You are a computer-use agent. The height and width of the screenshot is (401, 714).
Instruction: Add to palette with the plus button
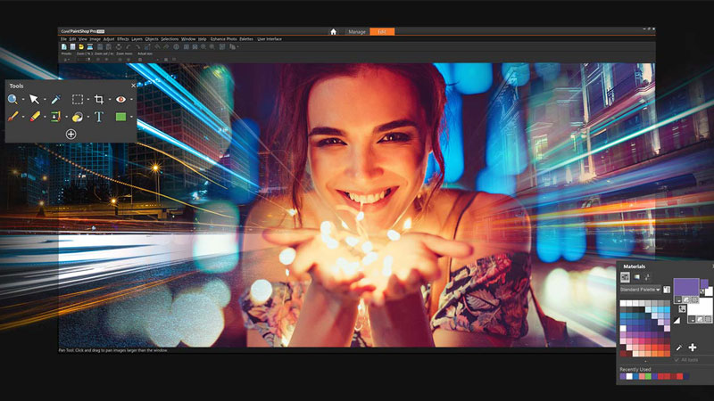click(x=693, y=347)
